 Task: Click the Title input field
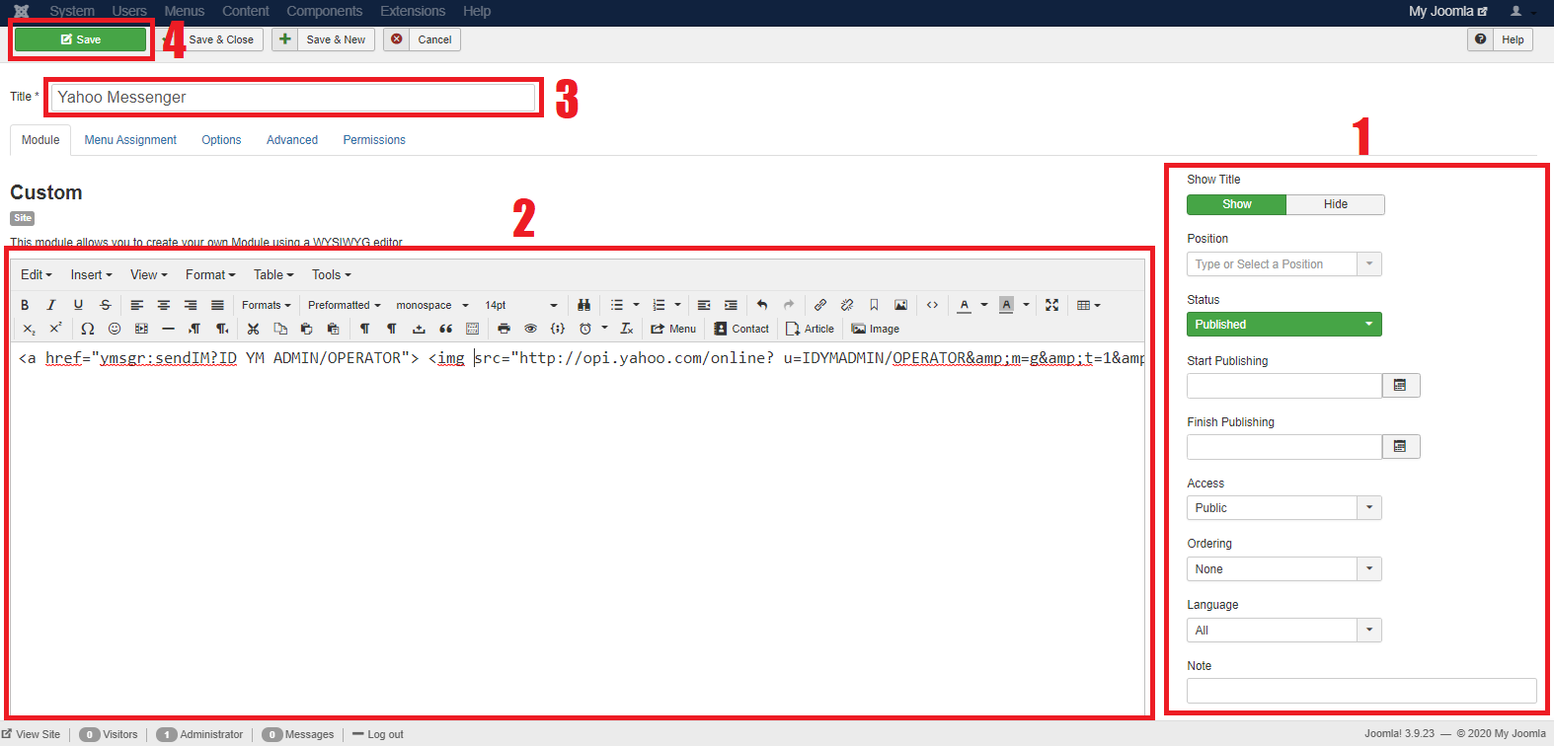pyautogui.click(x=293, y=97)
